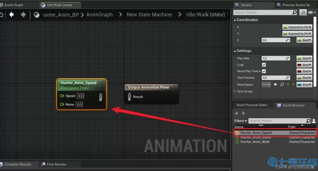Viewport: 318px width, 171px height.
Task: Click the favorite star icon in breadcrumb bar
Action: 1,15
